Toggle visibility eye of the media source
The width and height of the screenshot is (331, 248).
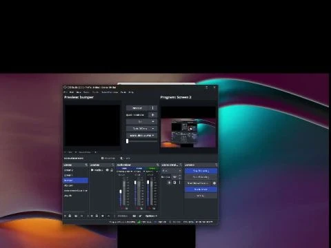pyautogui.click(x=108, y=170)
